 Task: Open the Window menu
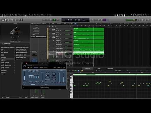click(x=43, y=15)
